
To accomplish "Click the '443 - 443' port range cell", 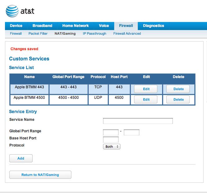I will point(69,89).
